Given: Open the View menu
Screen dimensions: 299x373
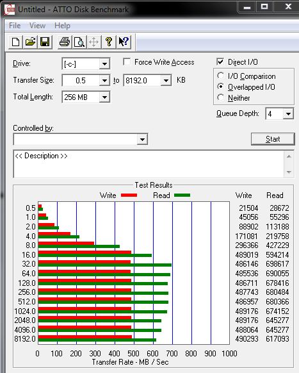Looking at the screenshot, I should coord(38,26).
